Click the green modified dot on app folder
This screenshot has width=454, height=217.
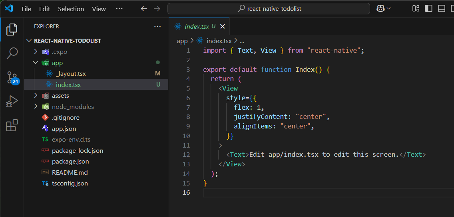pyautogui.click(x=158, y=62)
